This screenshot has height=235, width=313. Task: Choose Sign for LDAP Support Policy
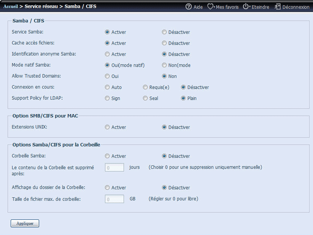coord(107,98)
